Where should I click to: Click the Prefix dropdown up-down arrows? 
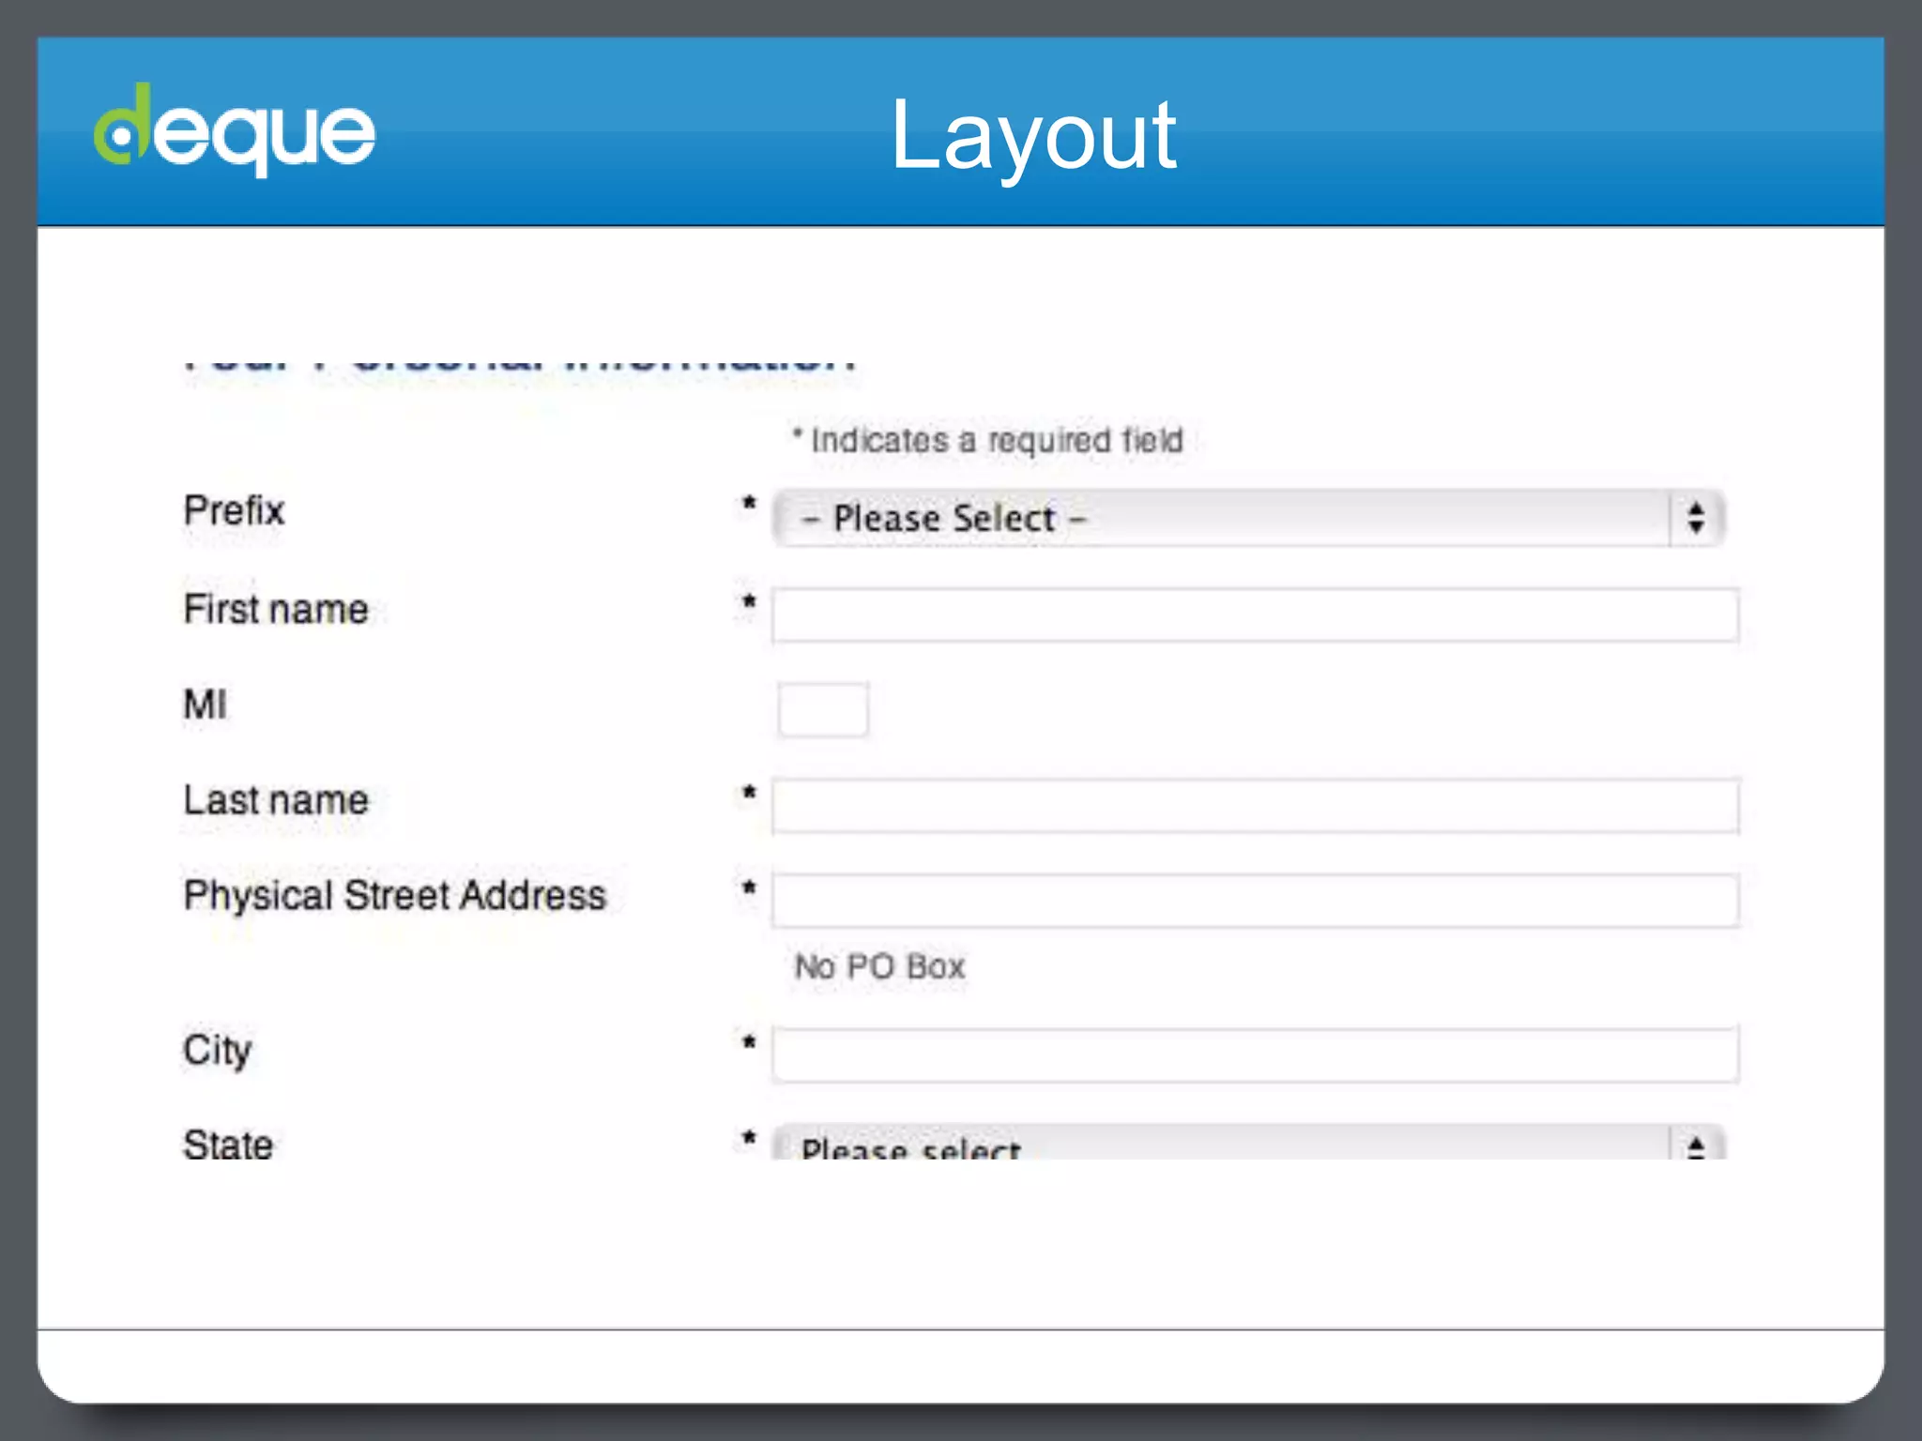tap(1696, 519)
